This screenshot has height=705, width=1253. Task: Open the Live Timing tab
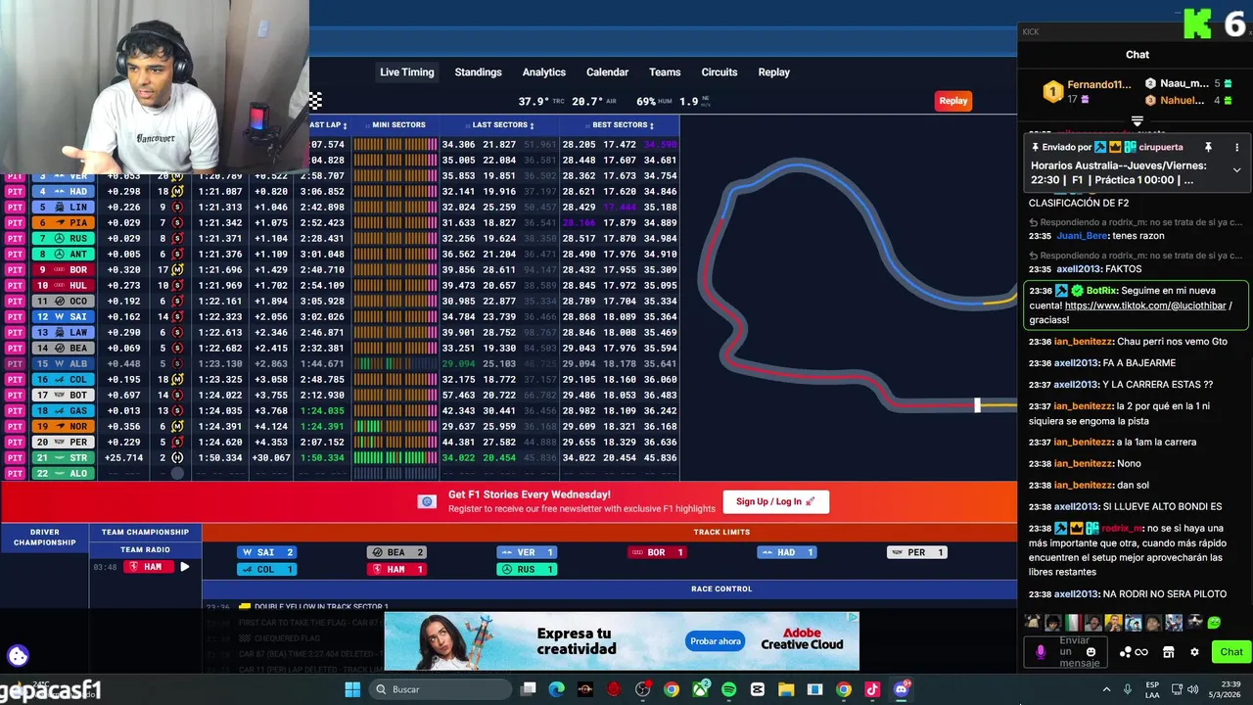(x=406, y=71)
